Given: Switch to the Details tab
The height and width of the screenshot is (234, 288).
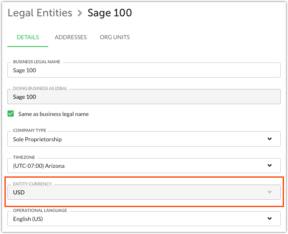Looking at the screenshot, I should 28,37.
